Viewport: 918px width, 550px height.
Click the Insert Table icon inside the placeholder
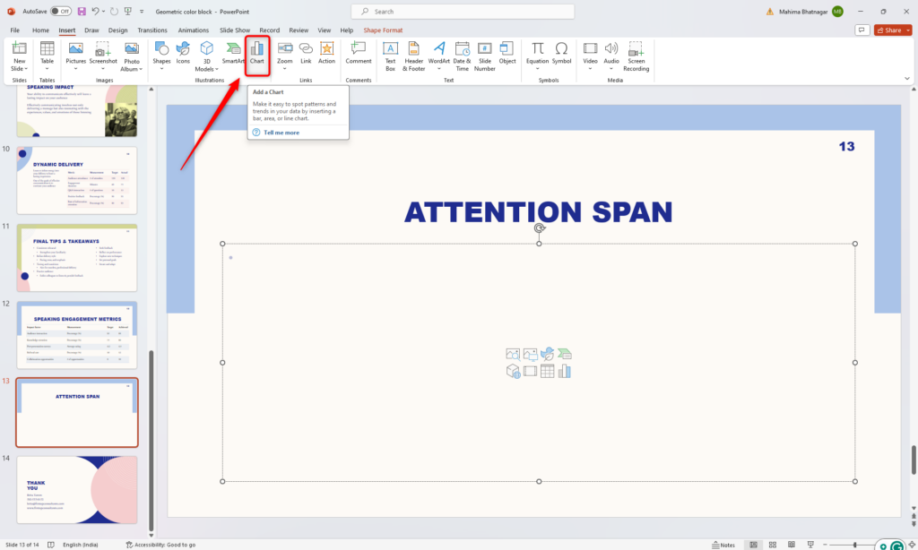click(547, 370)
